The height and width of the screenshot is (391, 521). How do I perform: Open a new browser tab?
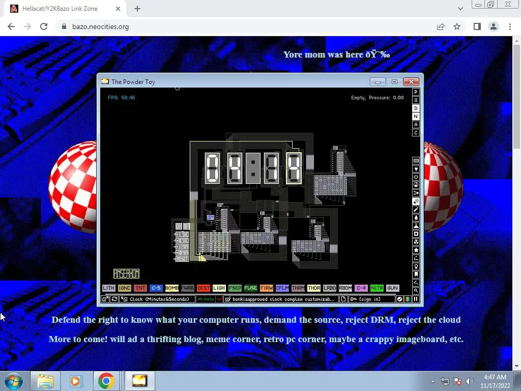point(137,9)
